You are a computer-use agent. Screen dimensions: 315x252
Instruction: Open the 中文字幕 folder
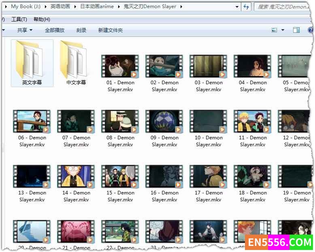coord(76,63)
